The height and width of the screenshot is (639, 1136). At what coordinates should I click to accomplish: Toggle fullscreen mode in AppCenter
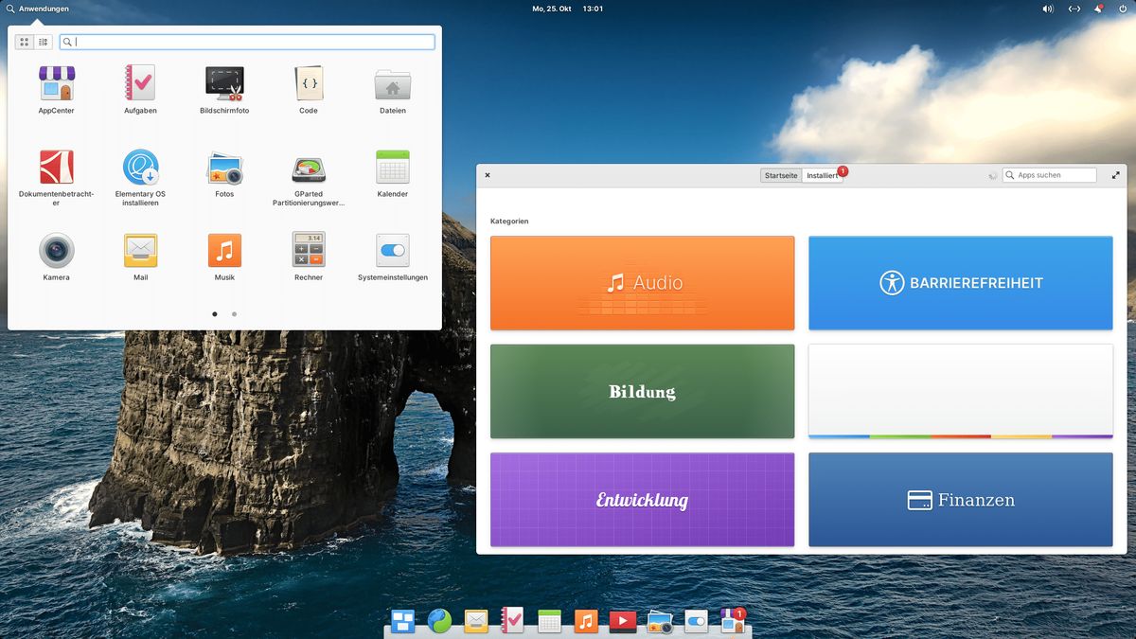tap(1115, 175)
